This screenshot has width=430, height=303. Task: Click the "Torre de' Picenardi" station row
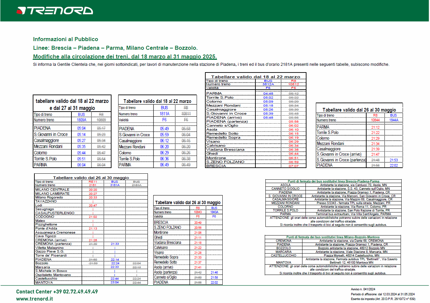click(51, 256)
